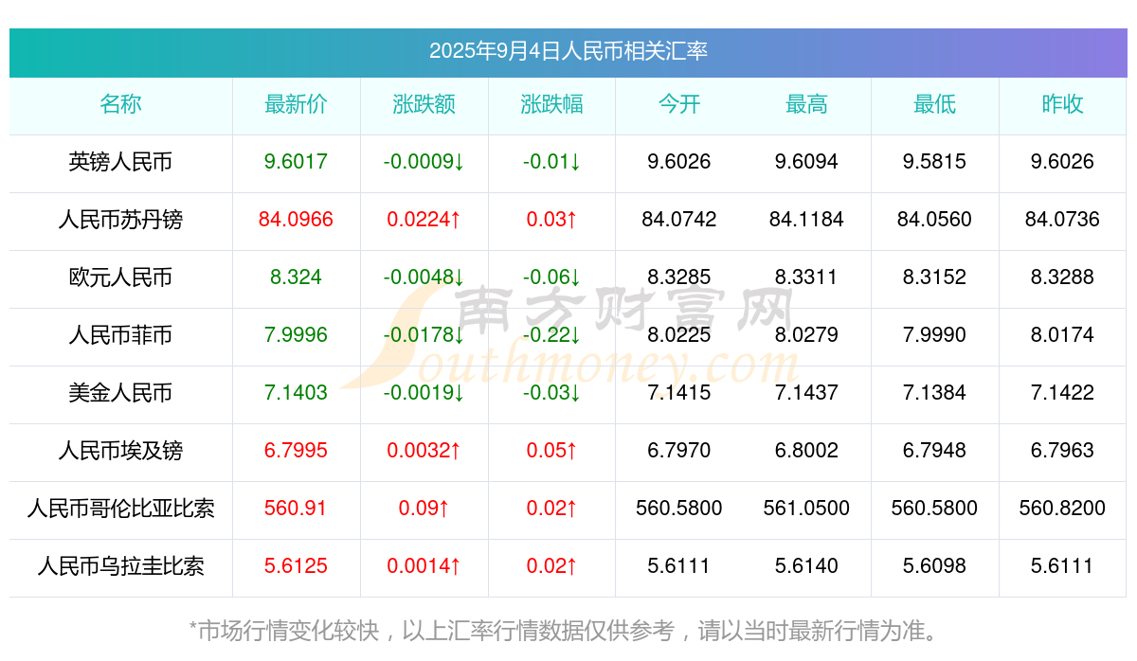
Task: Click latest price 6.7995
Action: tap(297, 451)
